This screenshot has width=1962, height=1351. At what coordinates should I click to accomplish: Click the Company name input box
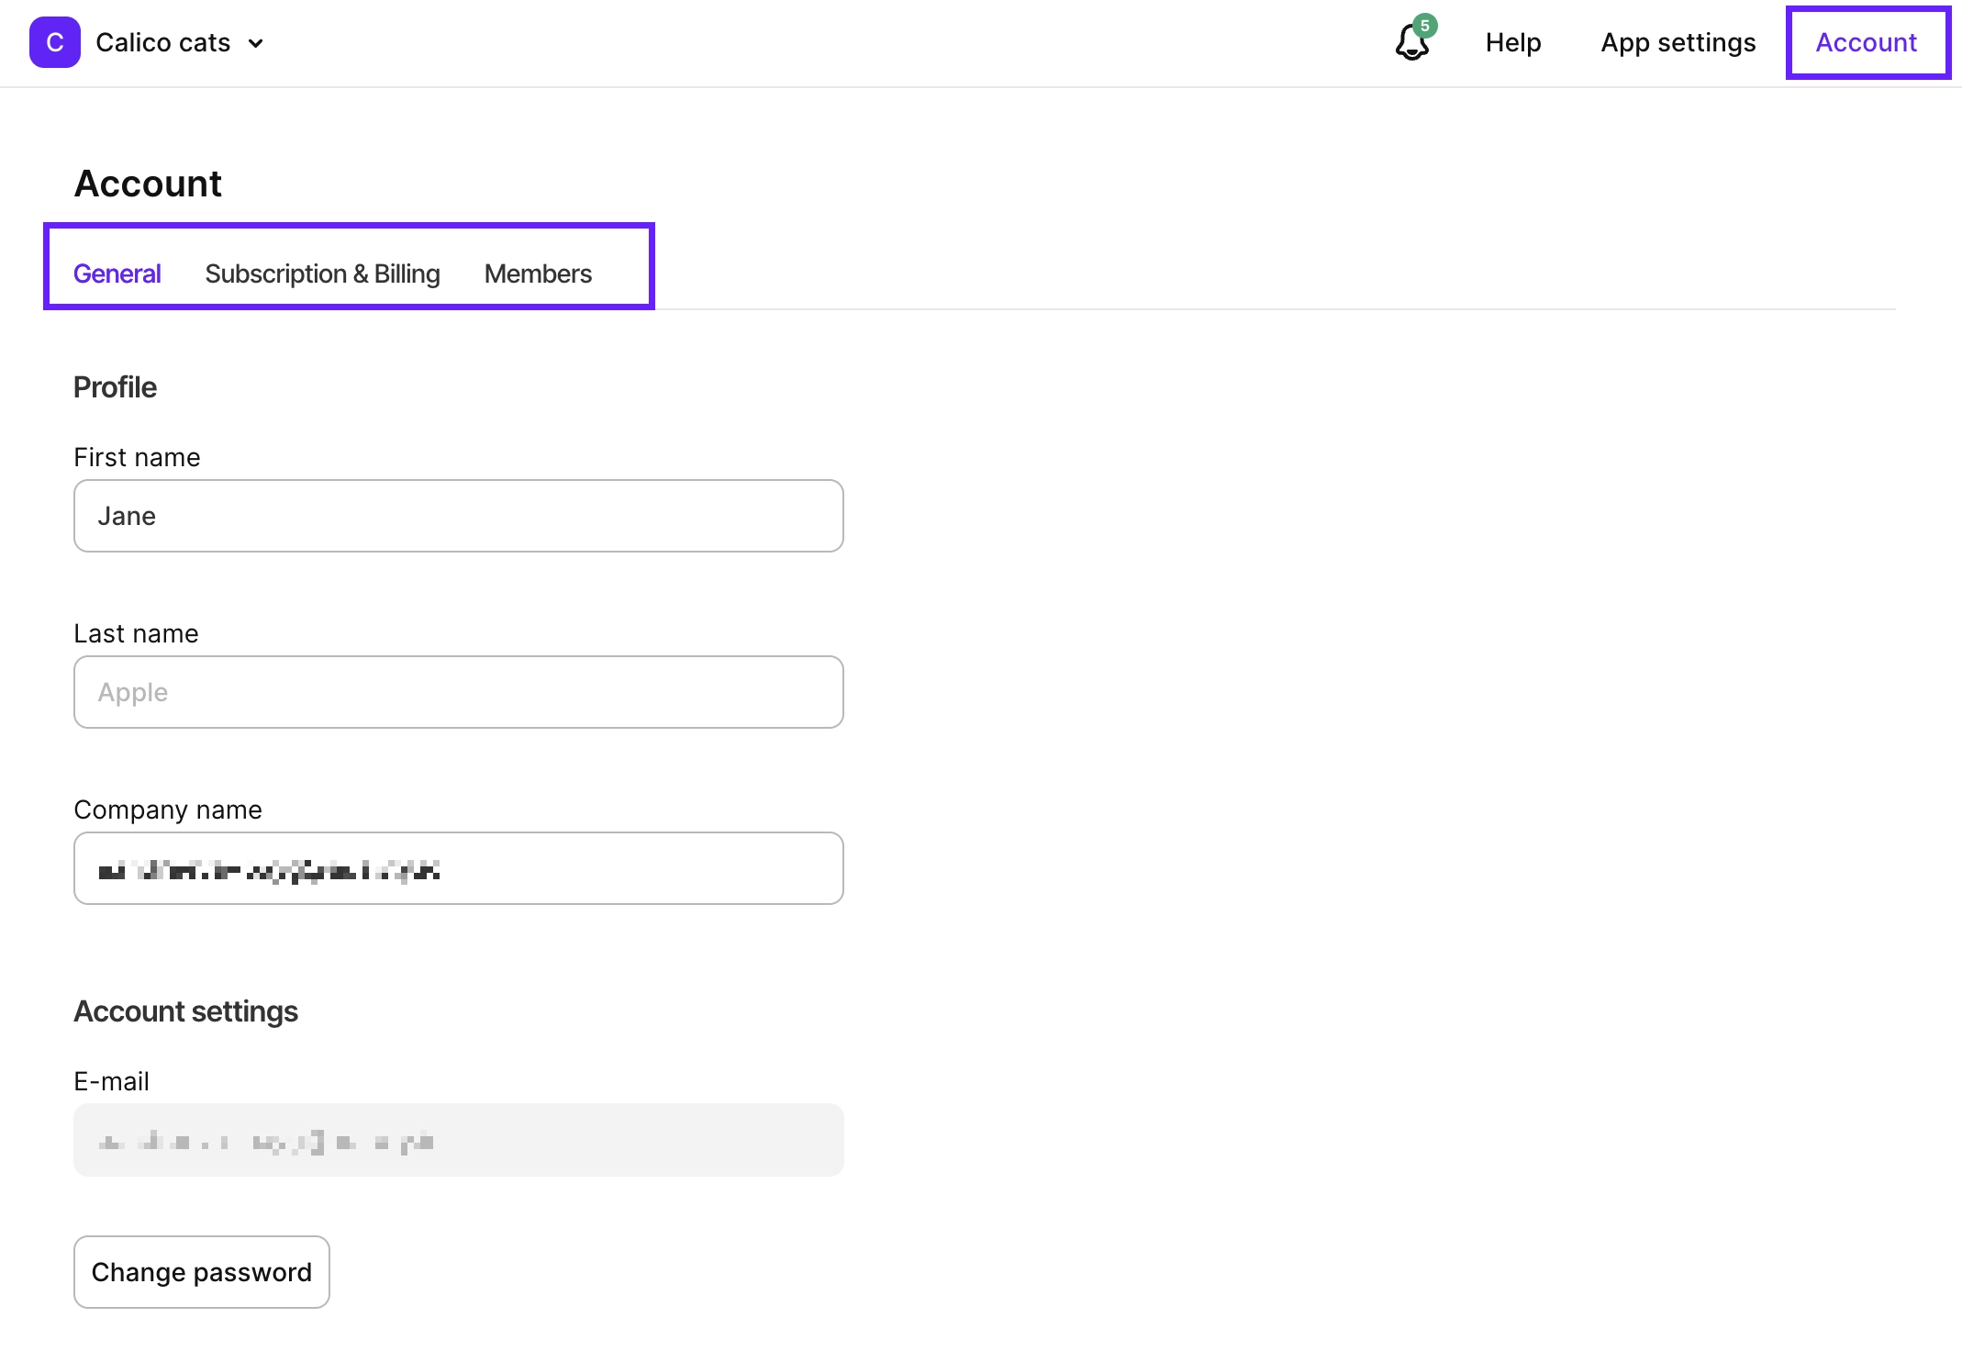pyautogui.click(x=458, y=867)
